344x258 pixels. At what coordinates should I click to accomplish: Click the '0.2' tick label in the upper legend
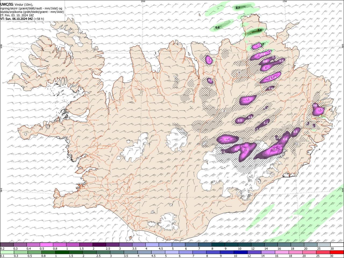point(2,249)
